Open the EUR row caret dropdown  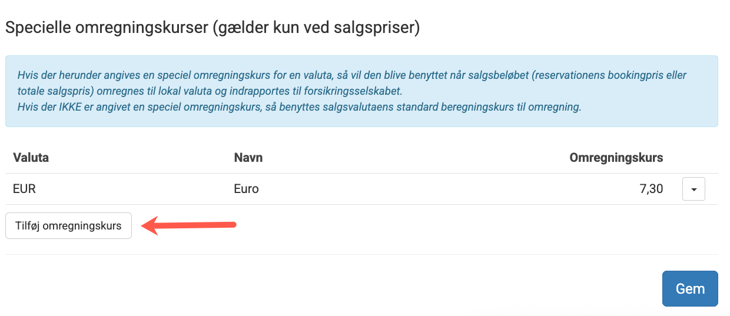pyautogui.click(x=693, y=189)
